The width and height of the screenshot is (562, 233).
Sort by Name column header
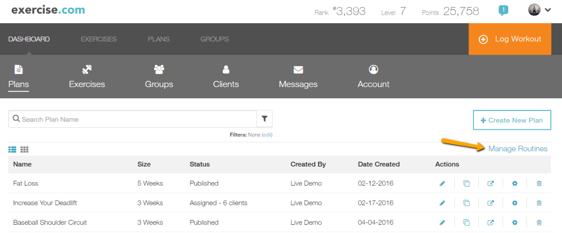(22, 164)
